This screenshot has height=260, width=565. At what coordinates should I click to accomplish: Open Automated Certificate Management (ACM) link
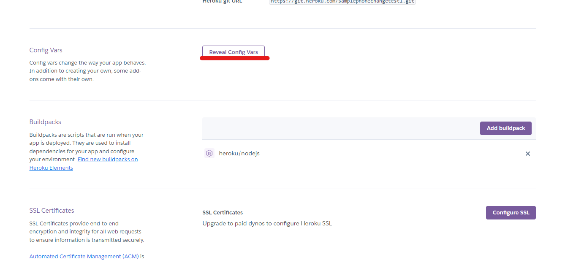[x=84, y=256]
